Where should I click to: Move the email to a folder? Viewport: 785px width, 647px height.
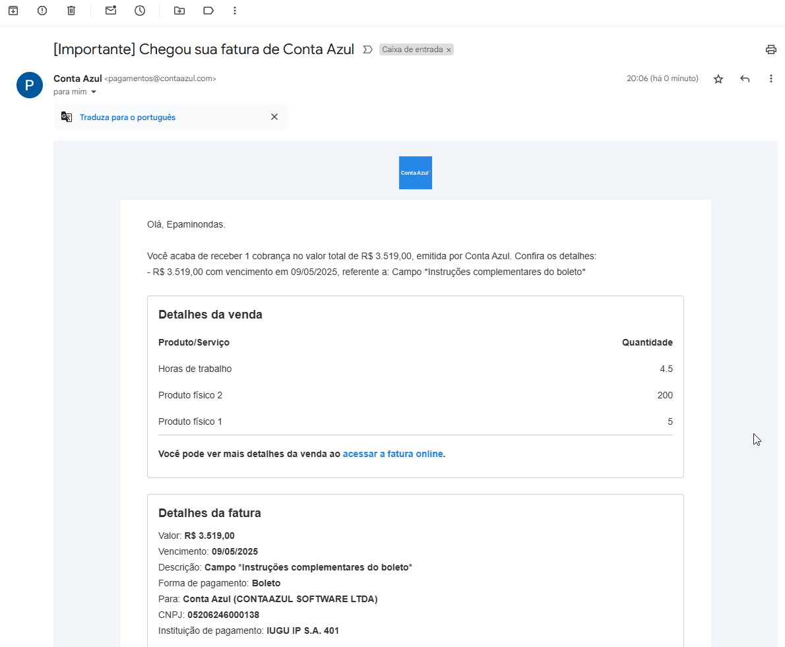tap(179, 11)
